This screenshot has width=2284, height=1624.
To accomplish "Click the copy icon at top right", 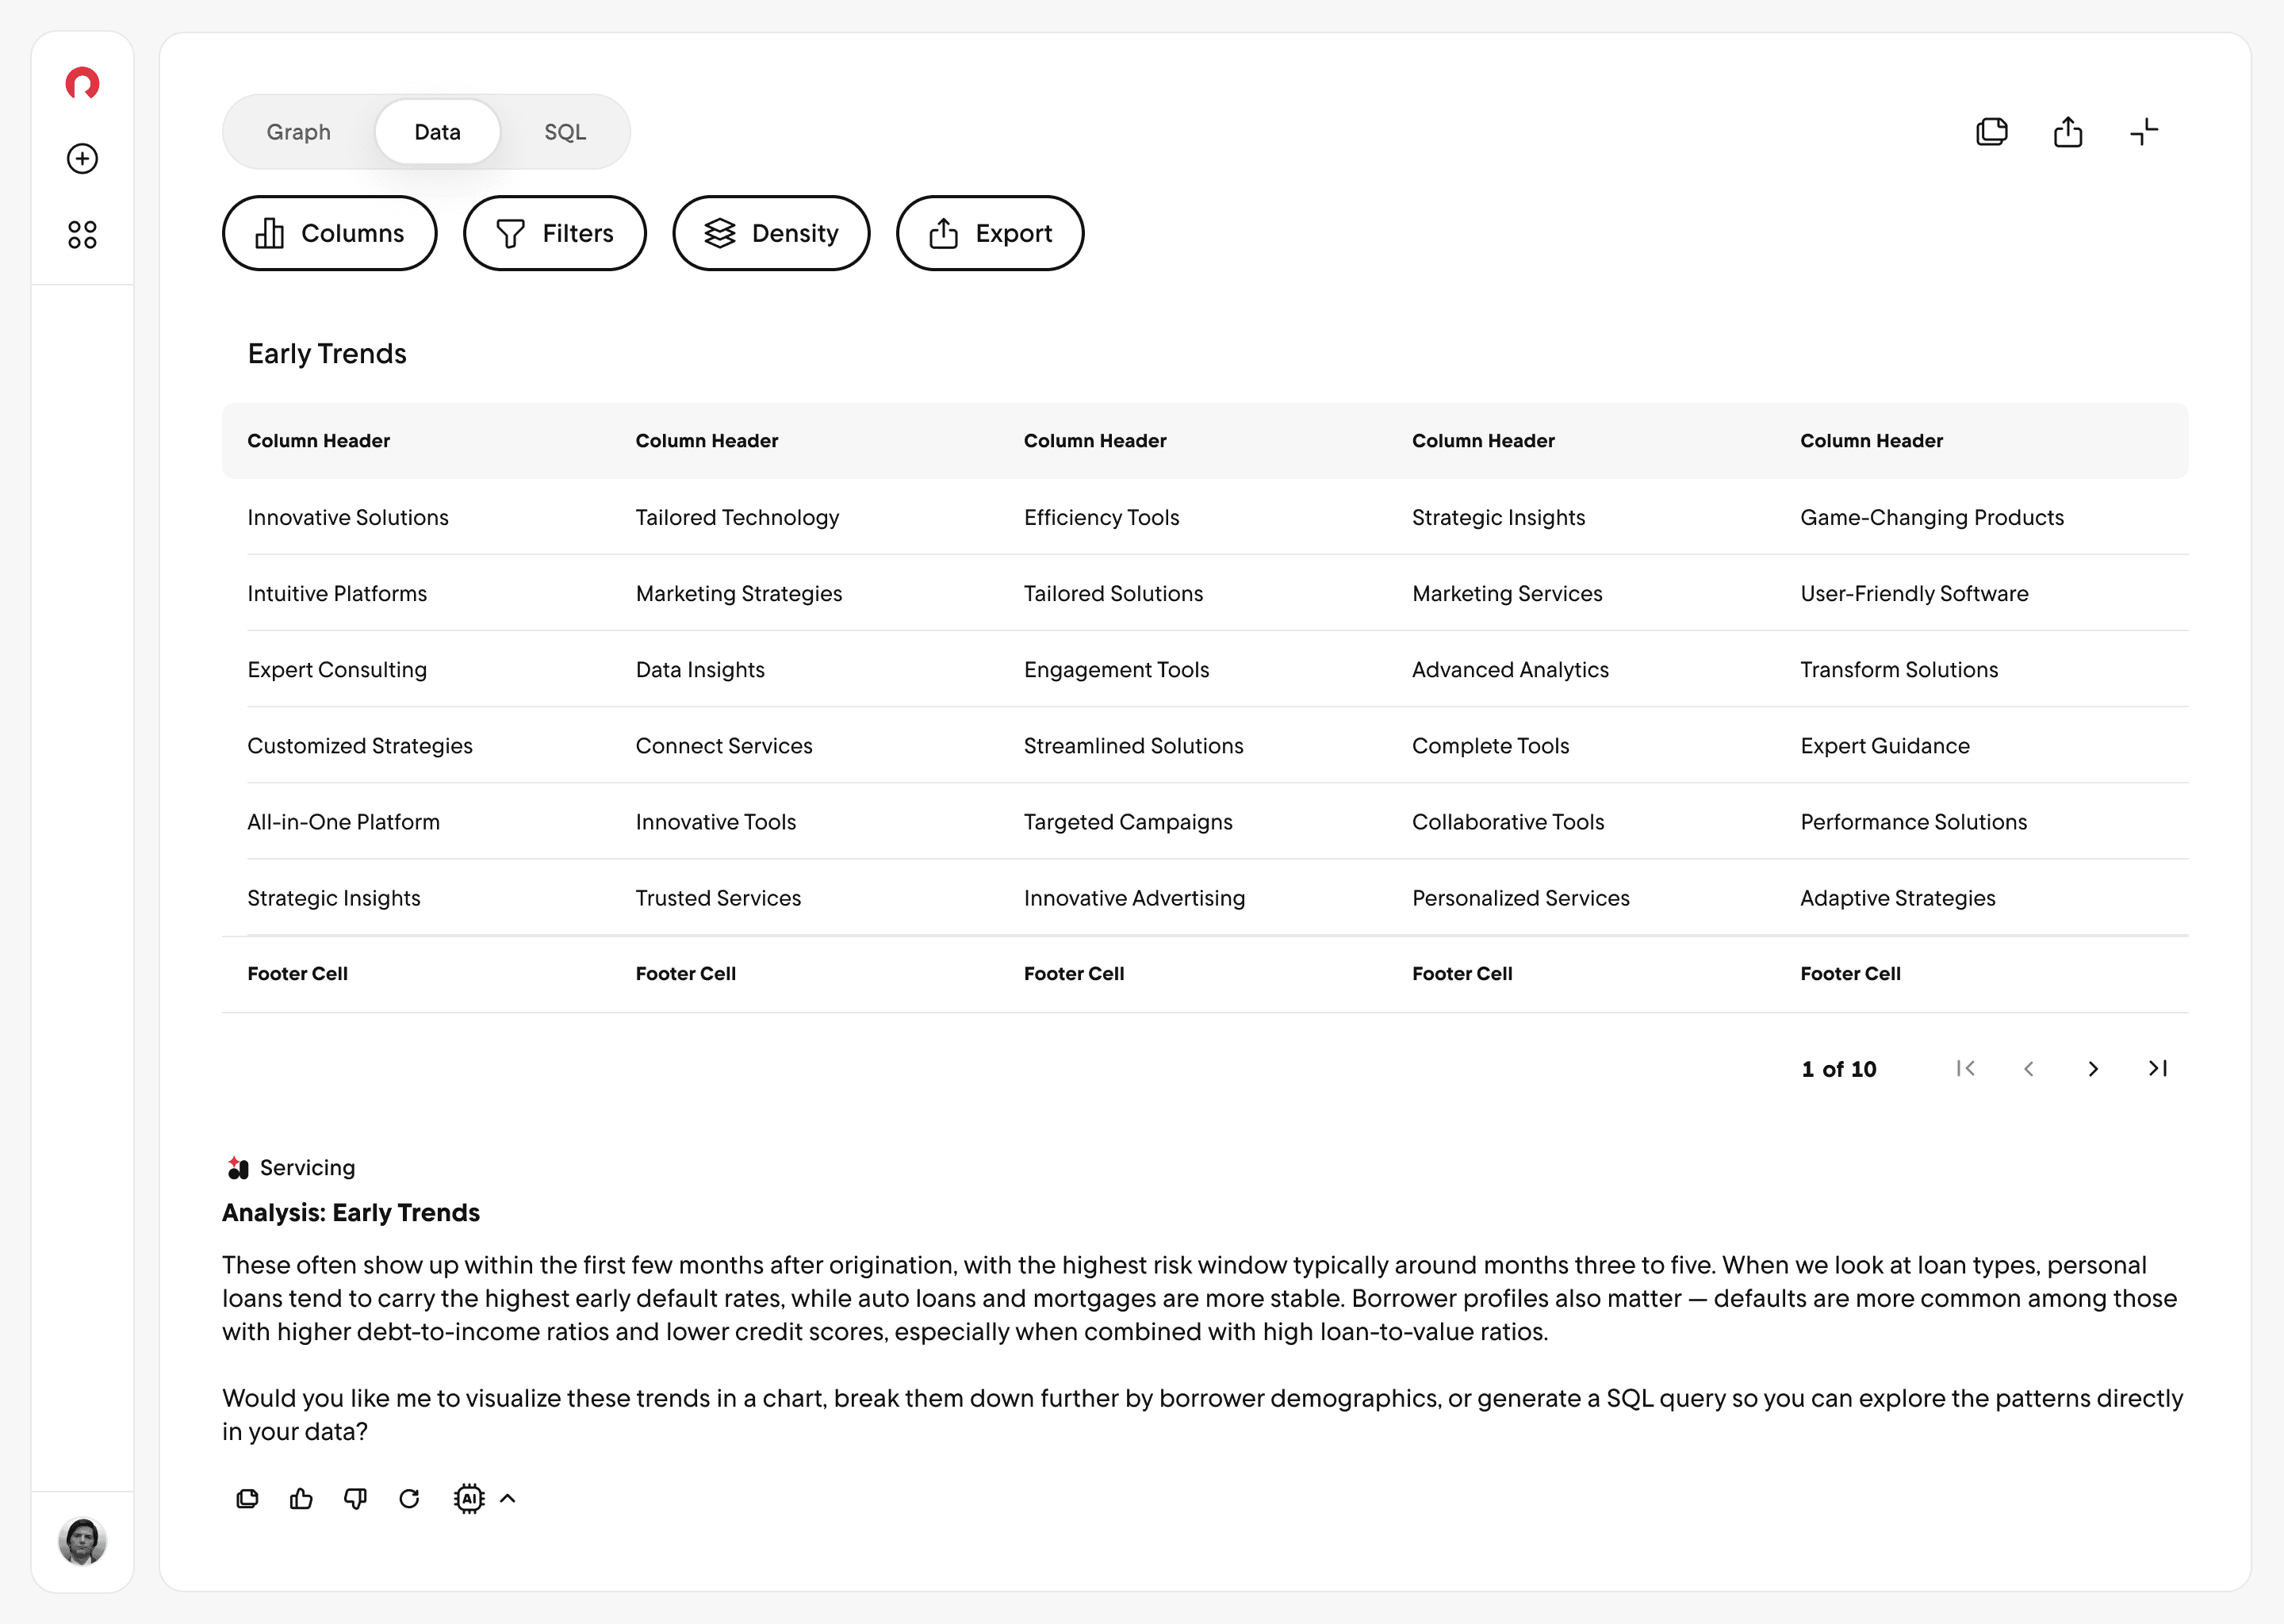I will click(x=1991, y=132).
